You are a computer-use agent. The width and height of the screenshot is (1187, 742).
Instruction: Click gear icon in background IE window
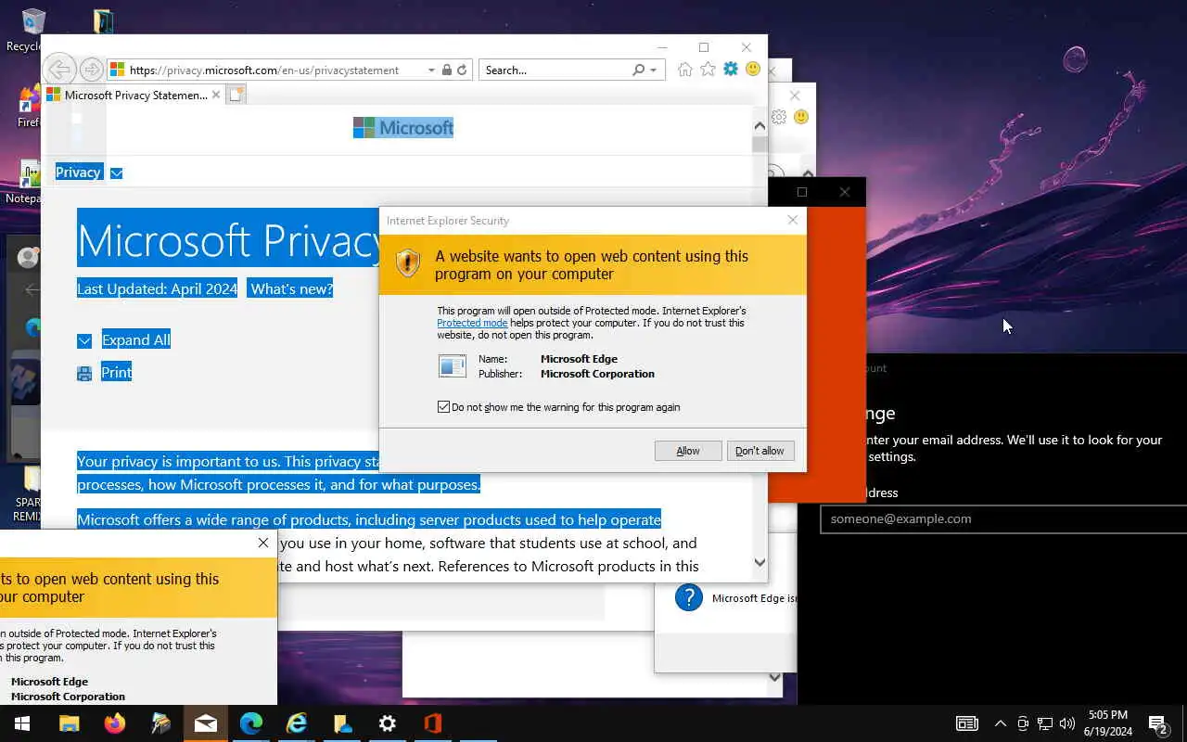click(x=779, y=117)
